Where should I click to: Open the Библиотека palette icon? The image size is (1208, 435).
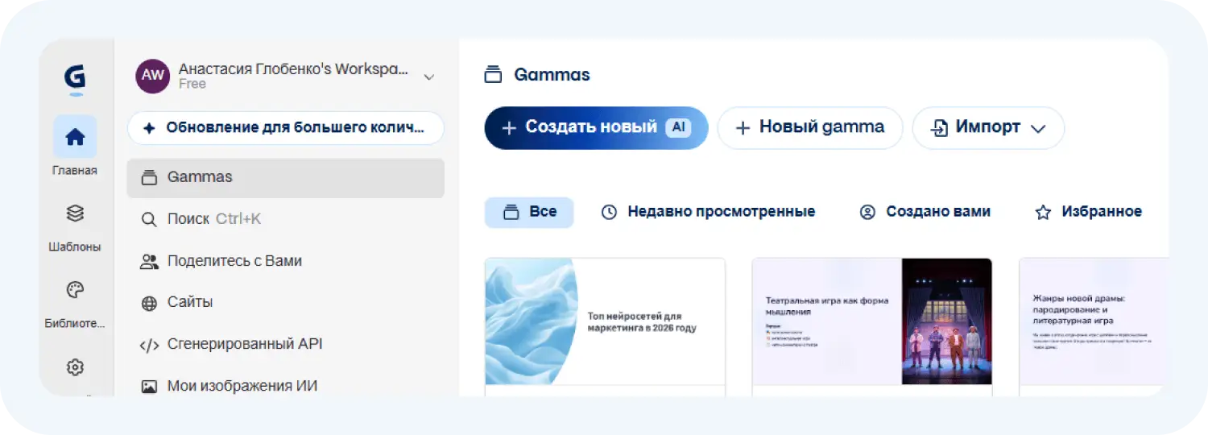(x=75, y=290)
